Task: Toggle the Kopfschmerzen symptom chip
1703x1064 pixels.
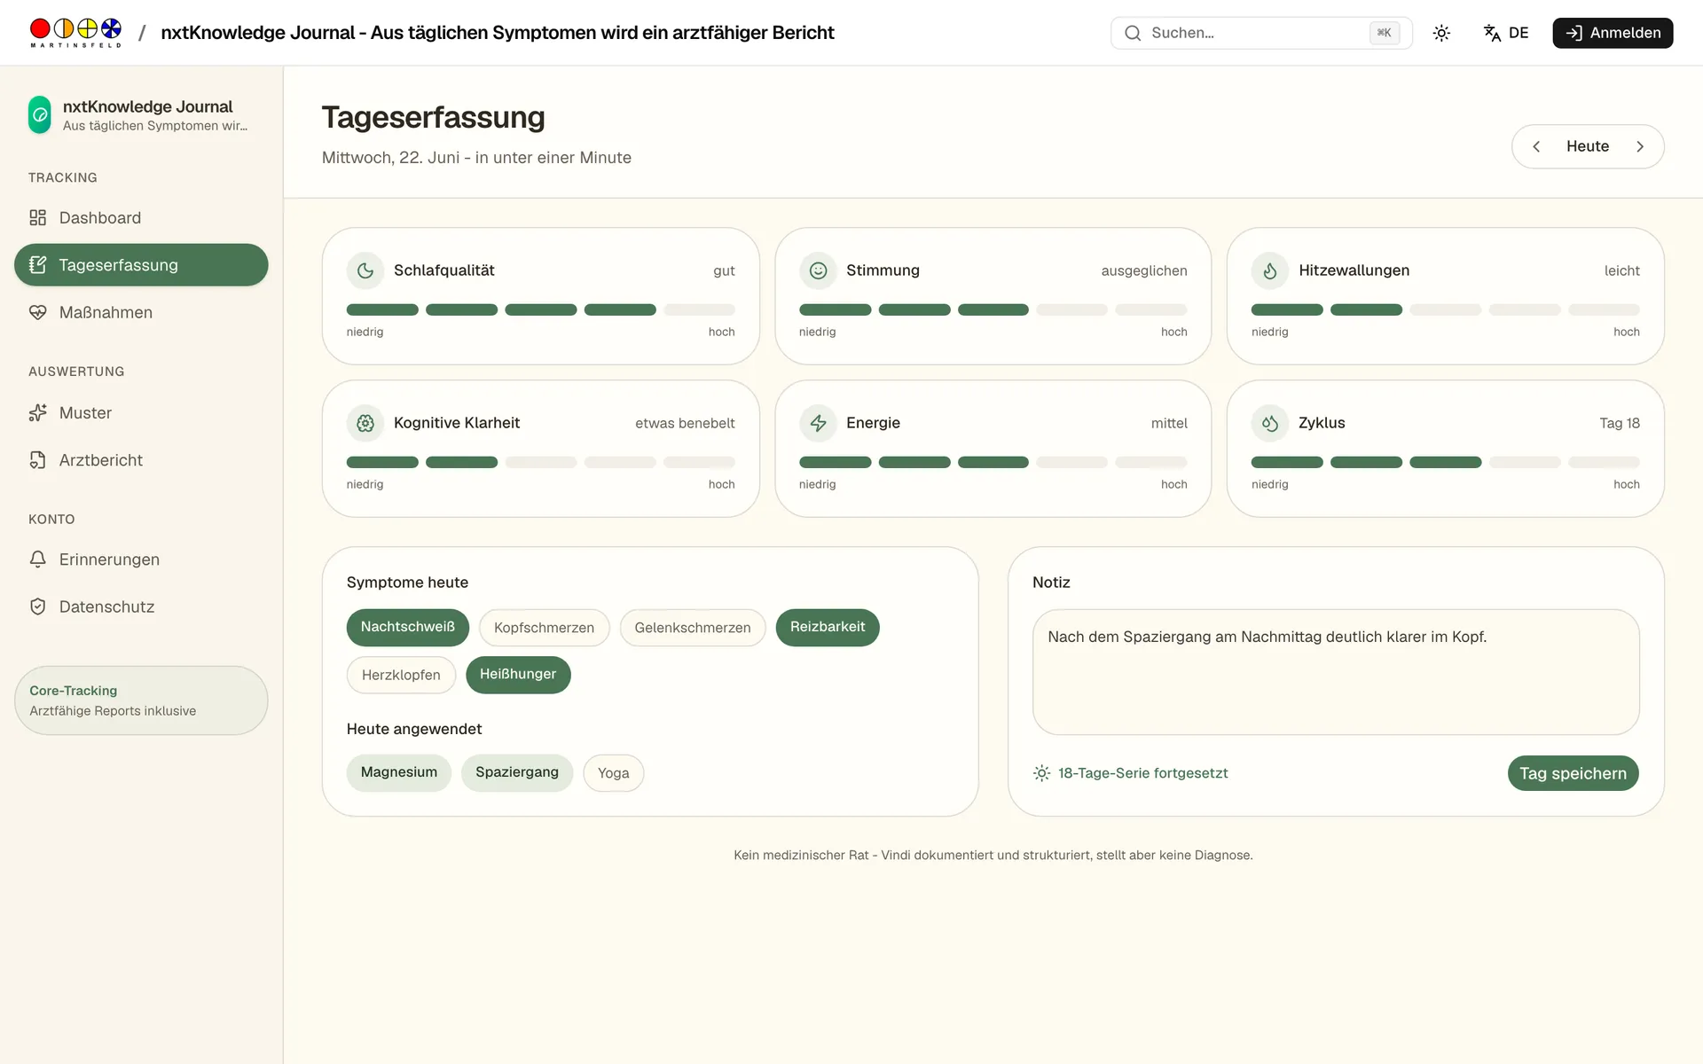Action: pyautogui.click(x=544, y=627)
